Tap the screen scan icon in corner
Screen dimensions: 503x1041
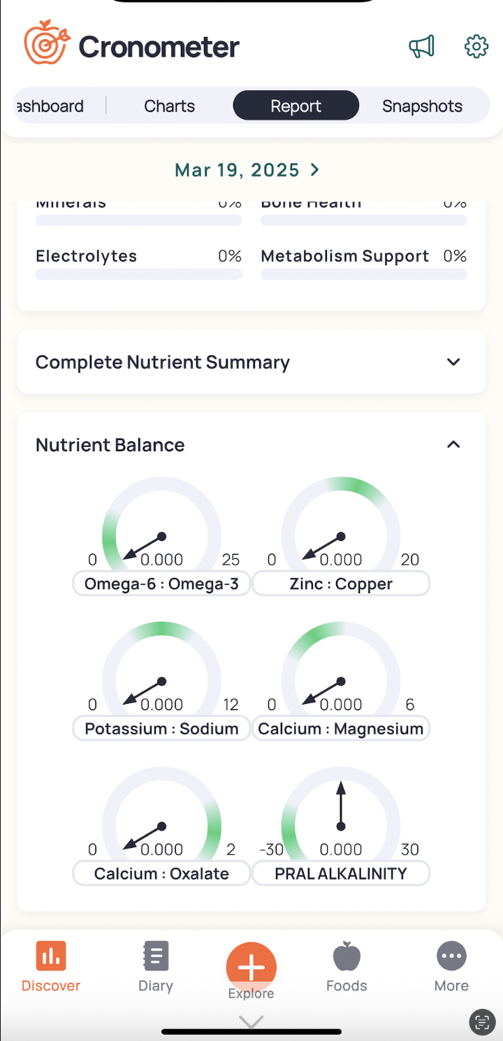pos(481,1021)
